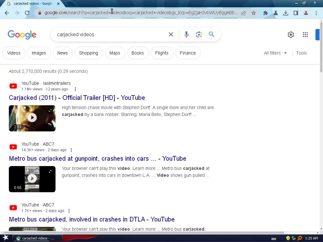Screen dimensions: 323x242
Task: Select the News filter
Action: [62, 53]
